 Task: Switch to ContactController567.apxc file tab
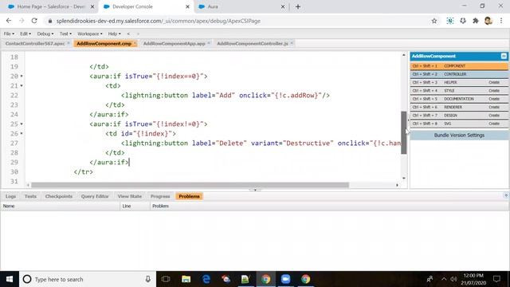point(35,44)
